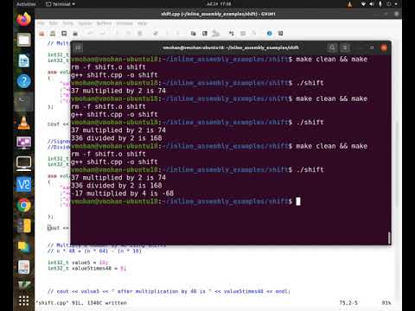Click the Activities button in top bar
The image size is (415, 311).
[26, 4]
